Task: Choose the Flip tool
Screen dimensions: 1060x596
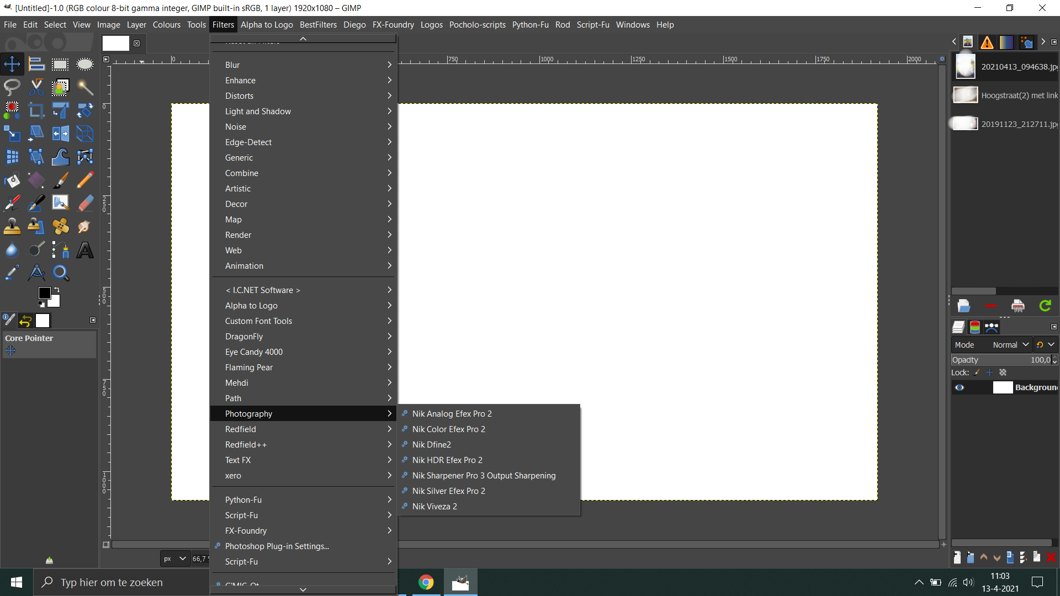Action: pyautogui.click(x=60, y=134)
